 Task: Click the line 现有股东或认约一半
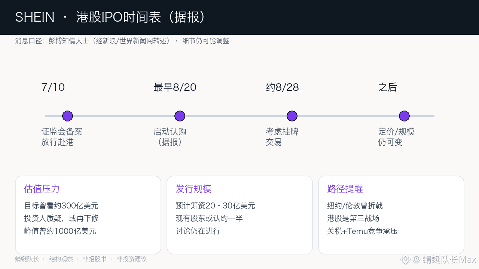point(209,218)
